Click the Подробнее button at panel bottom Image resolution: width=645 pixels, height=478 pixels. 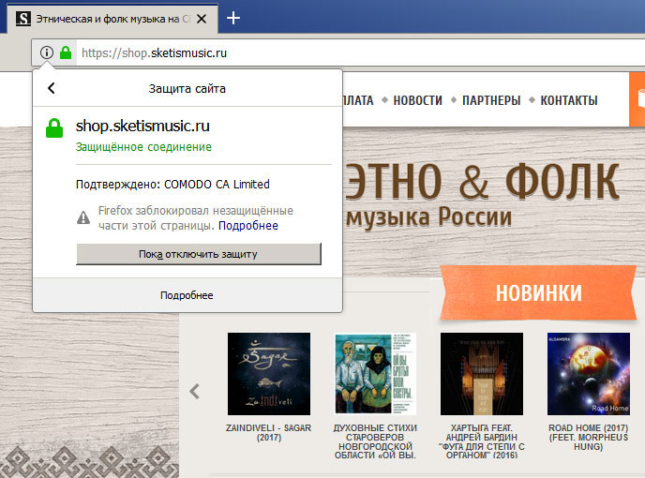[x=187, y=295]
